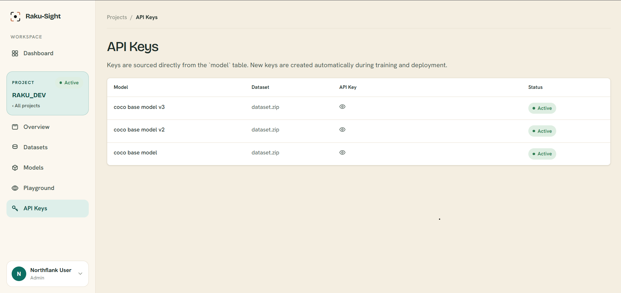Open the Datasets section
The width and height of the screenshot is (621, 293).
pos(48,147)
